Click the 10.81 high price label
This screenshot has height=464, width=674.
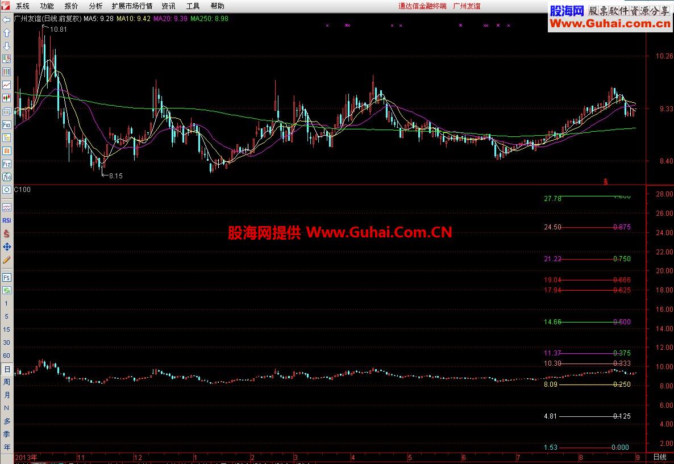click(59, 29)
